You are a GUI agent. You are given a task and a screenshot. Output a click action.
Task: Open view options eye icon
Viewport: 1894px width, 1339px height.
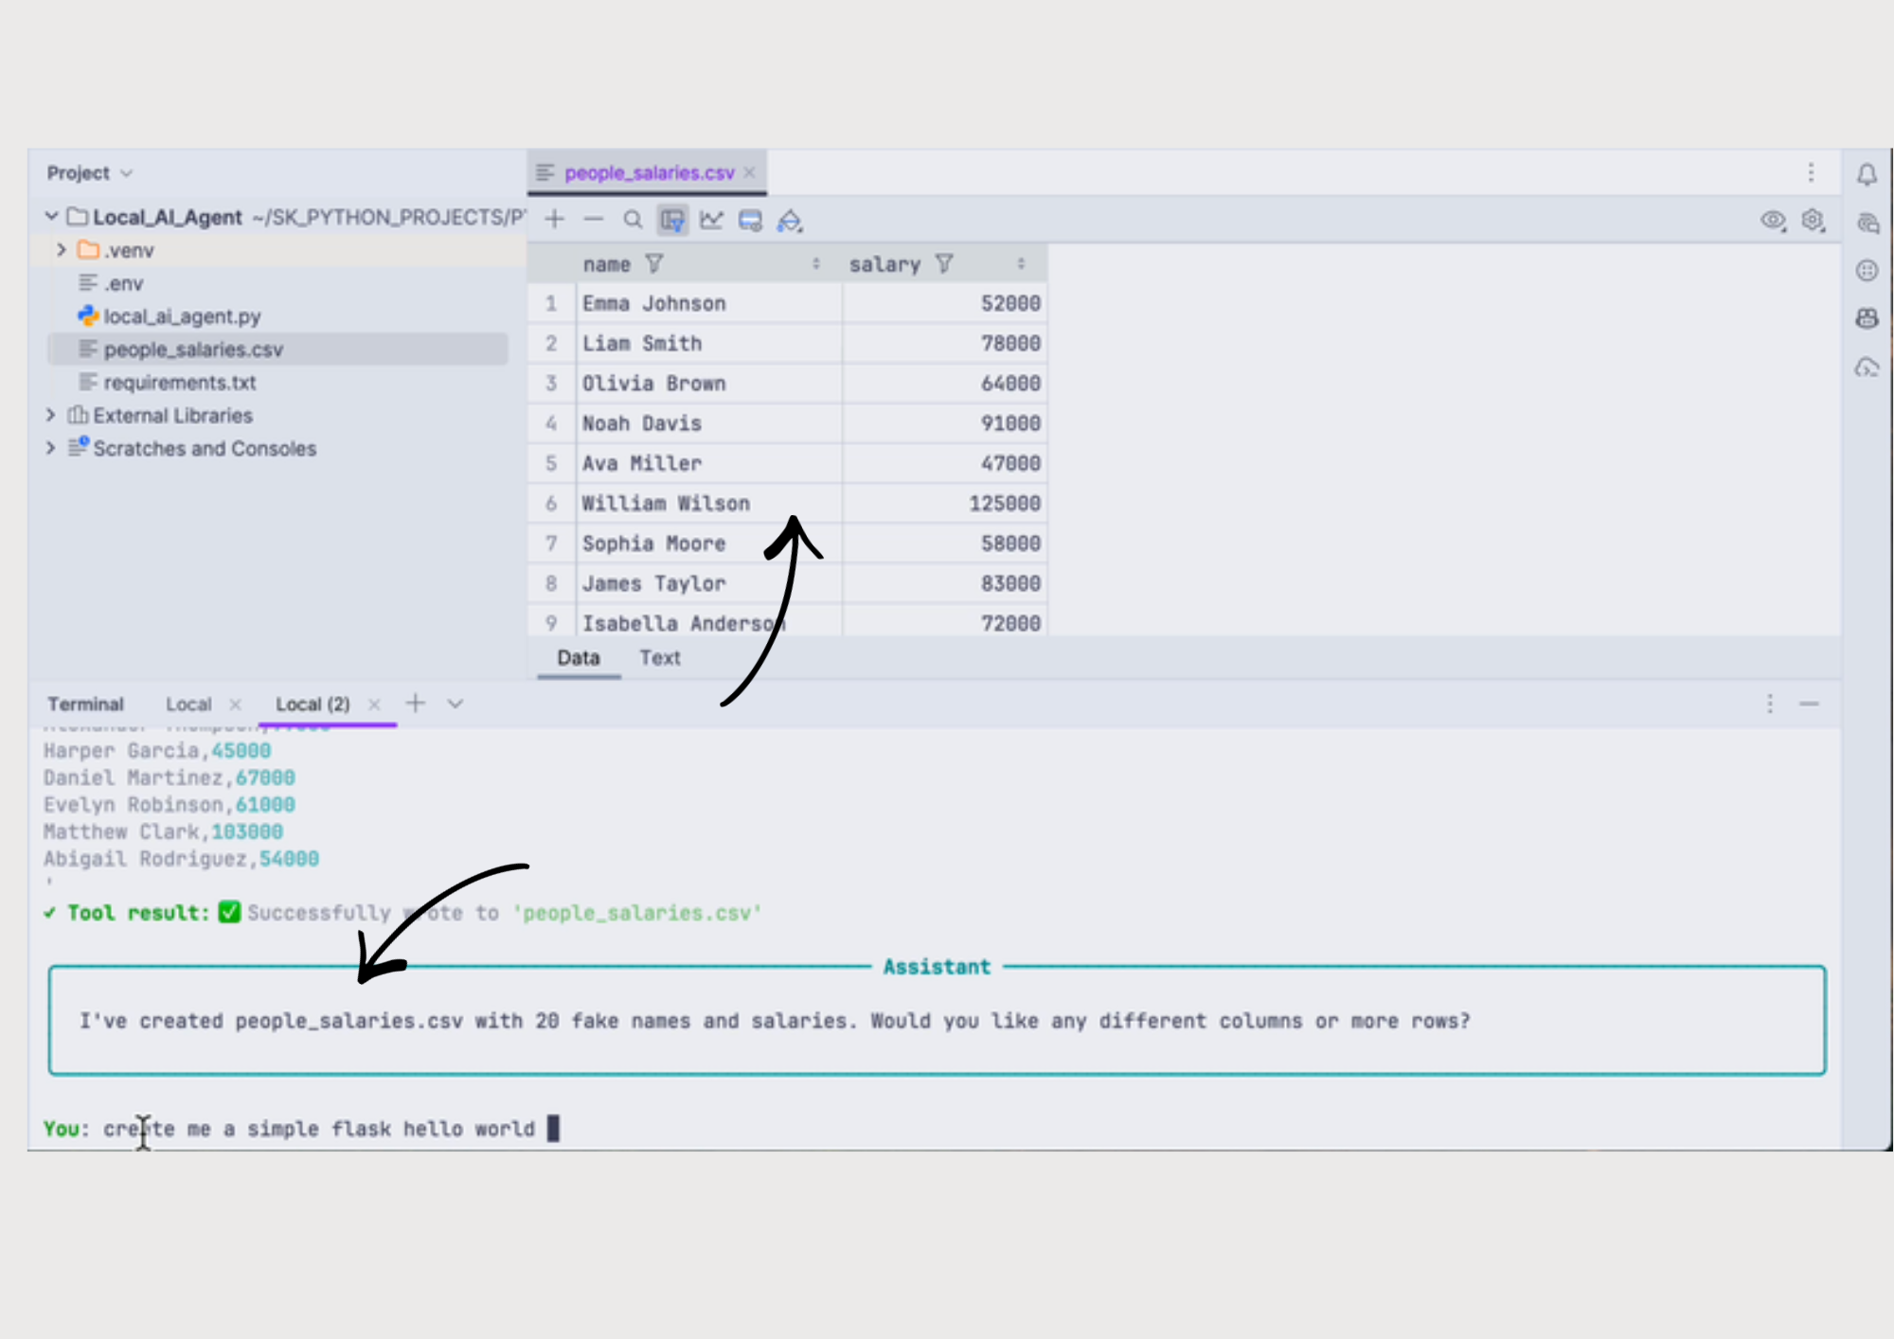click(1773, 220)
